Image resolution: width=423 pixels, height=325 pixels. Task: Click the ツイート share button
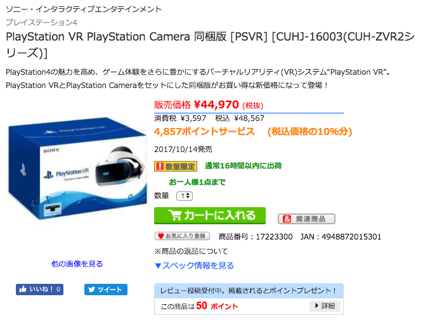106,290
